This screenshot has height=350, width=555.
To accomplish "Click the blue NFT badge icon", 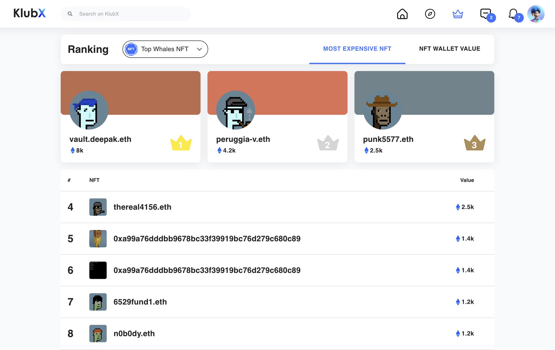I will pos(131,49).
